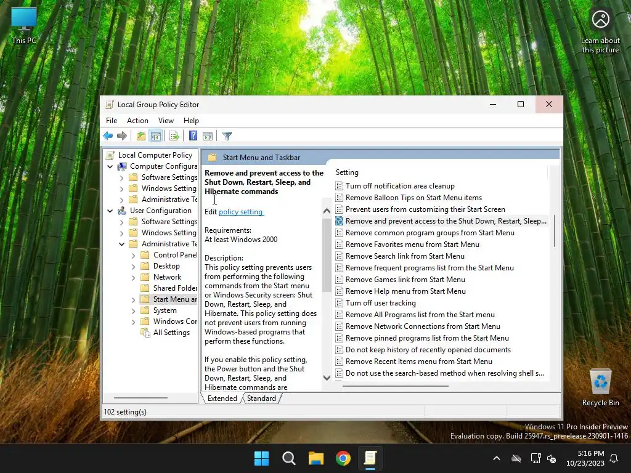Viewport: 631px width, 473px height.
Task: Click the Forward arrow toolbar icon
Action: click(122, 136)
